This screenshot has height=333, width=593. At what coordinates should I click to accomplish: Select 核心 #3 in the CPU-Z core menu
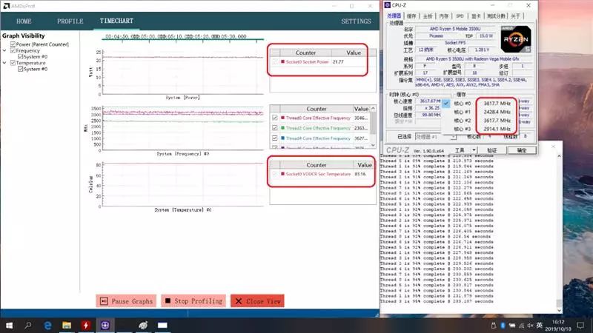pyautogui.click(x=480, y=129)
